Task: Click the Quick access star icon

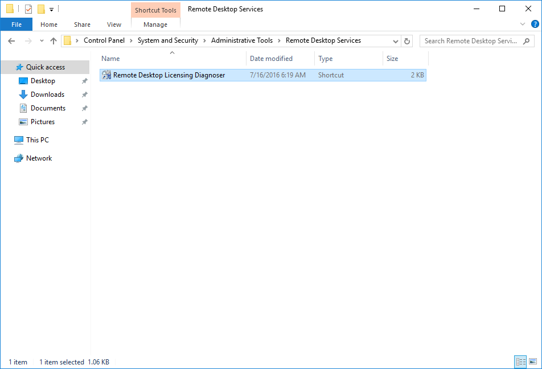Action: pyautogui.click(x=19, y=67)
